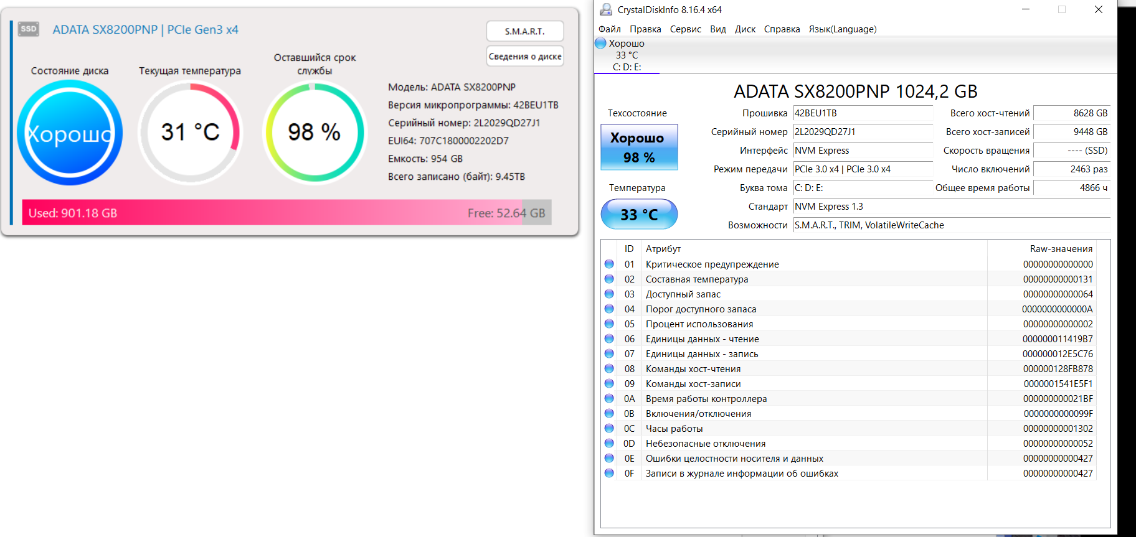The width and height of the screenshot is (1136, 537).
Task: Click the ID column header
Action: (629, 249)
